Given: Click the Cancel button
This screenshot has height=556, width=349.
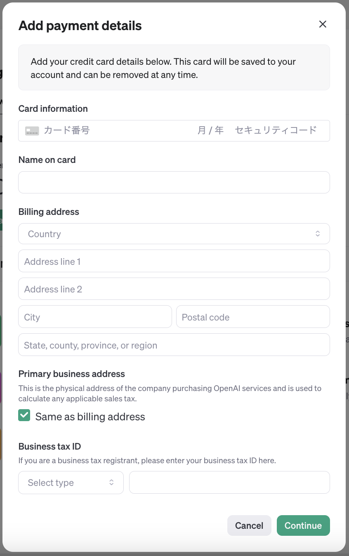Looking at the screenshot, I should pos(249,525).
